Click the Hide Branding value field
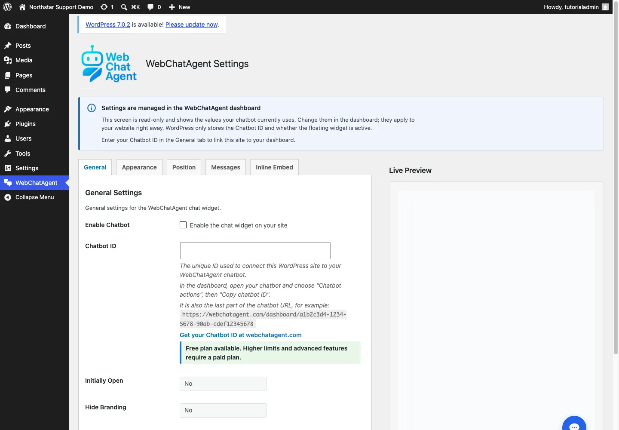619x430 pixels. 223,410
